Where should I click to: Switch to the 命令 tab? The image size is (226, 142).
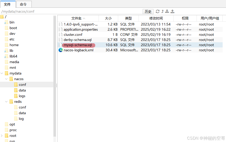(x=24, y=4)
